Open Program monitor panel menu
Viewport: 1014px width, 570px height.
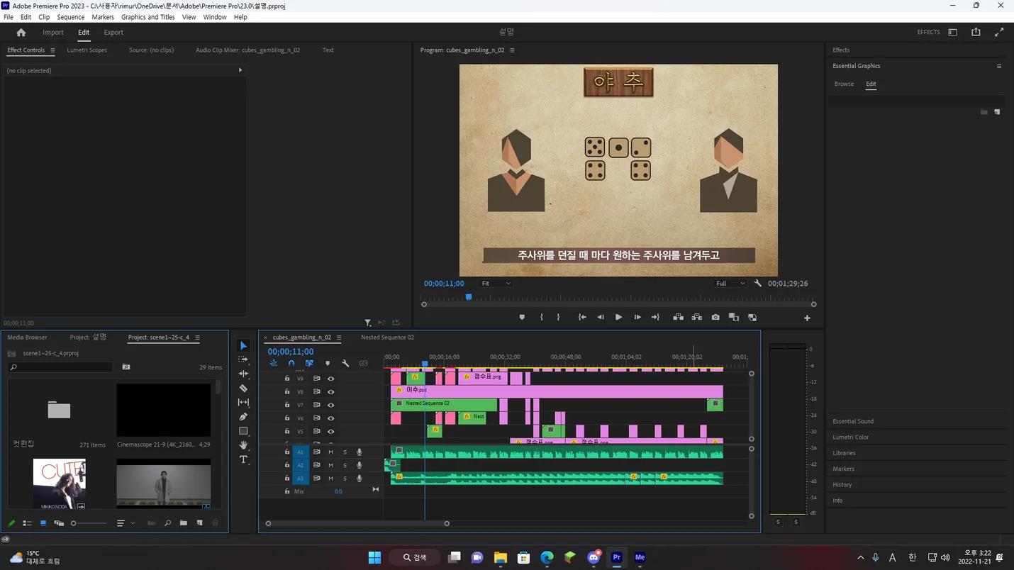512,50
